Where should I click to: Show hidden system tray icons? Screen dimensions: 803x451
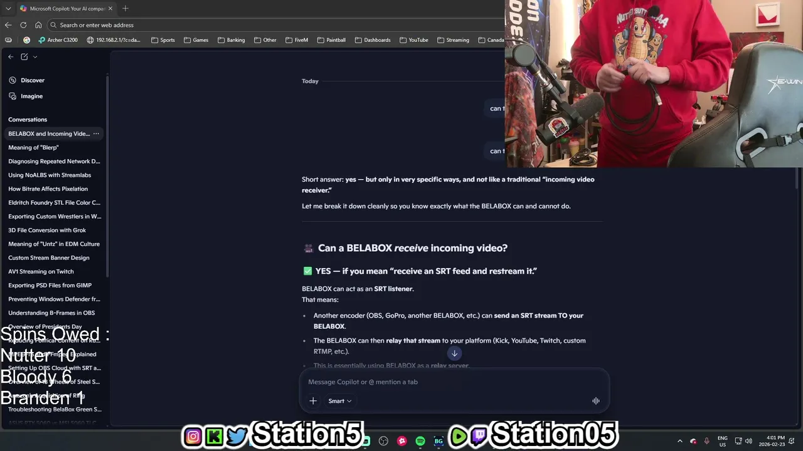680,441
